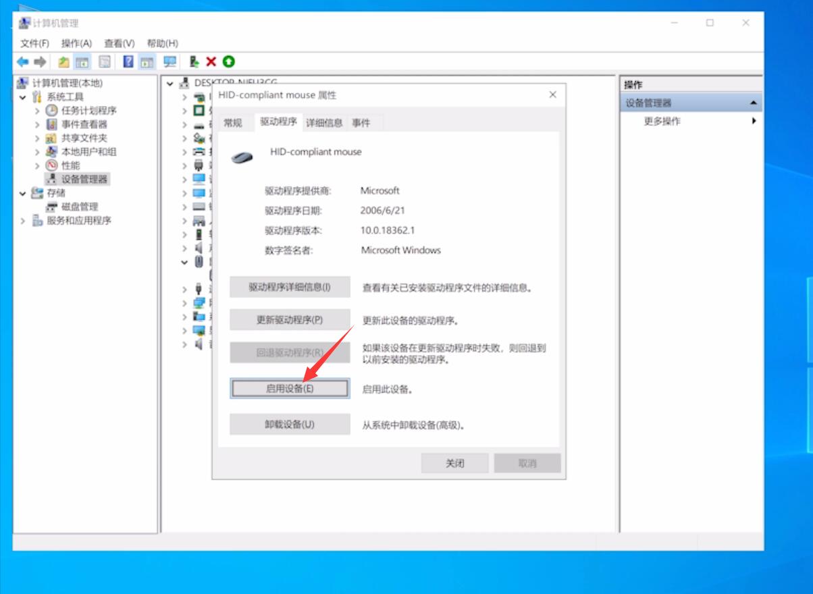Switch to the 详细信息 tab
Screen dimensions: 813x594
tap(324, 123)
